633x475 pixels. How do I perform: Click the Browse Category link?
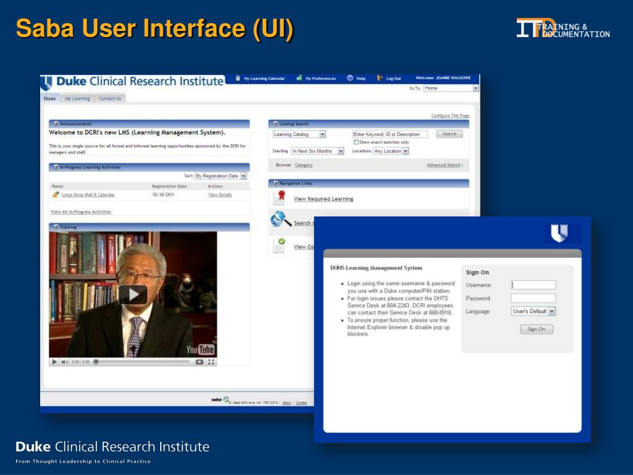304,165
